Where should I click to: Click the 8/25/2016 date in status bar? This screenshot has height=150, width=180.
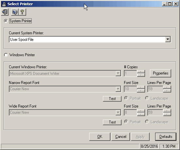pyautogui.click(x=149, y=146)
